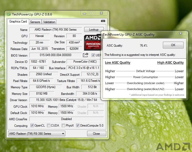Click the Die Size field 438 mm²

[74, 42]
